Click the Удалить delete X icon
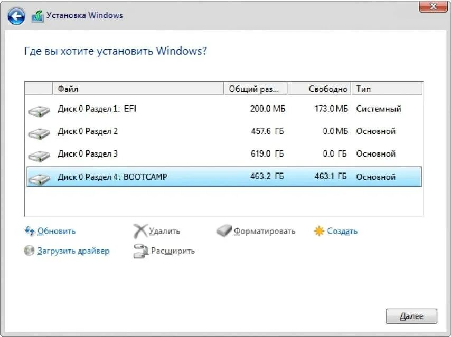The image size is (451, 337). coord(140,230)
